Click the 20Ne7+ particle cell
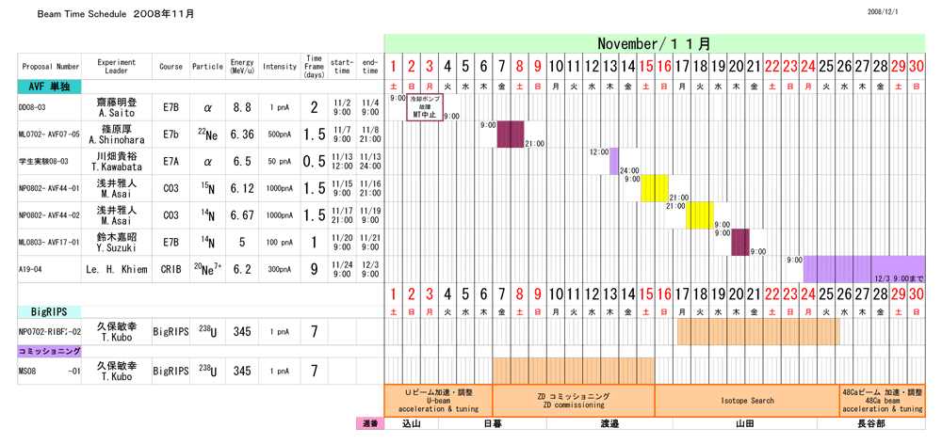The width and height of the screenshot is (942, 444). pos(207,269)
